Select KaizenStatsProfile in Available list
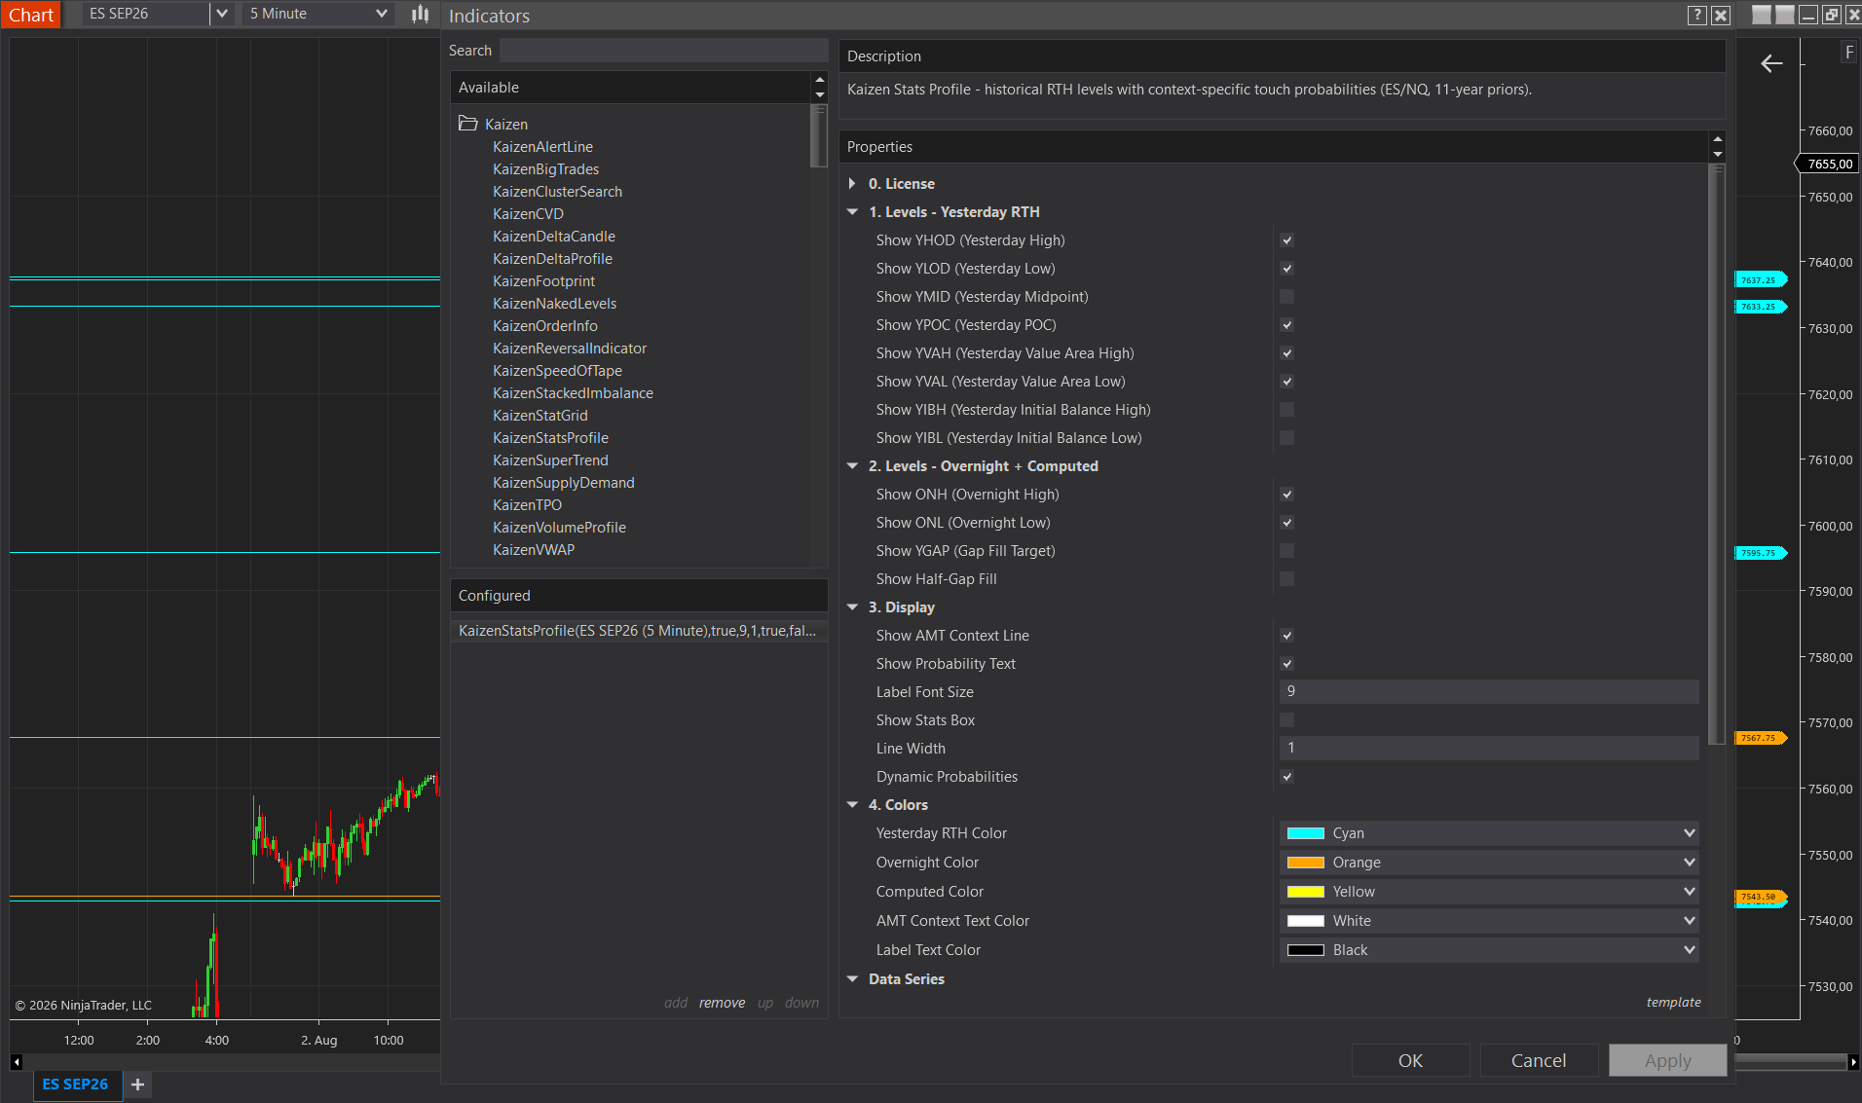 coord(550,438)
